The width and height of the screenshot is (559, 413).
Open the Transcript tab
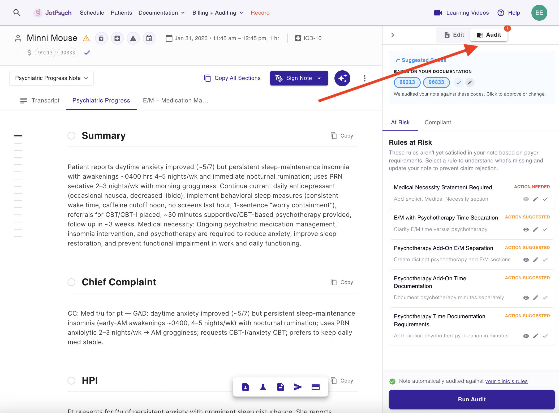point(40,101)
